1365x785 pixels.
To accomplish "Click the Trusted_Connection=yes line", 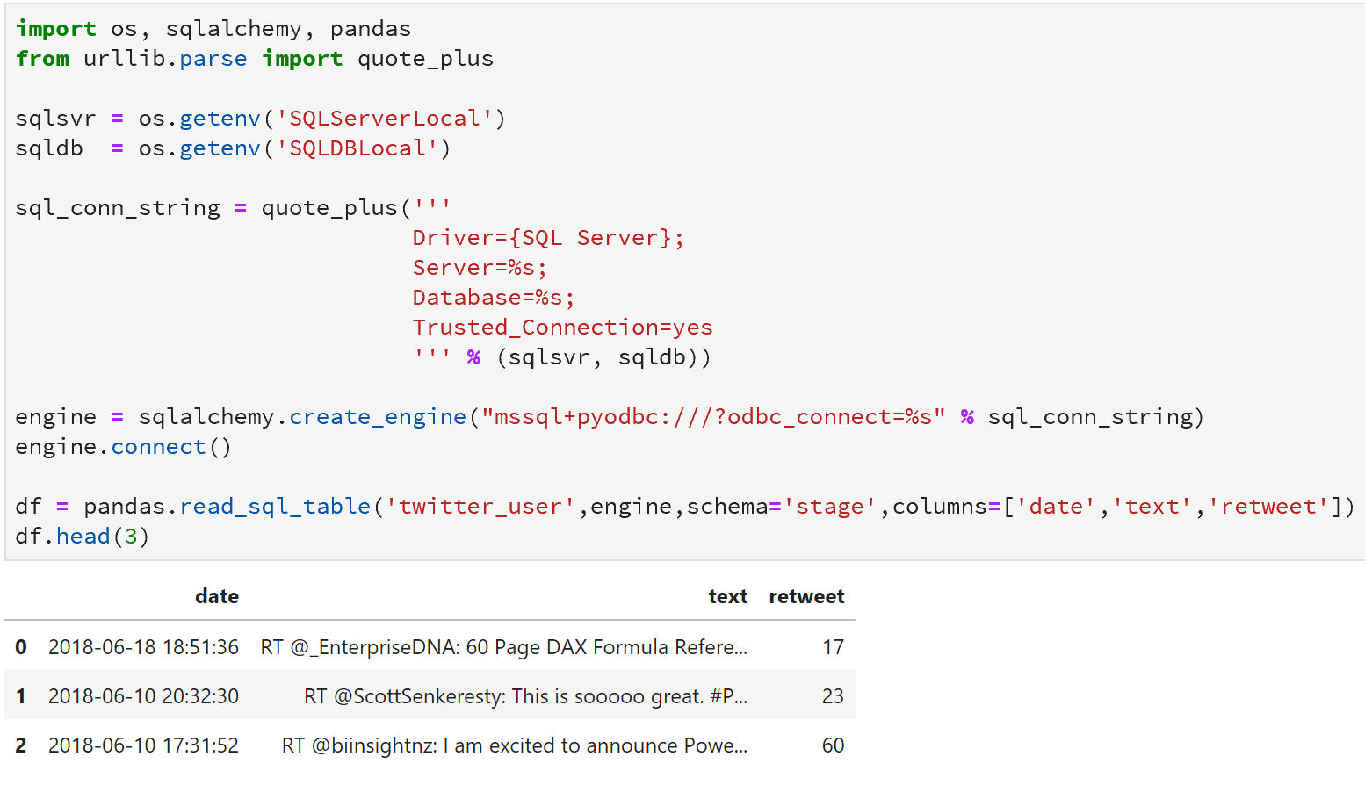I will [x=561, y=326].
